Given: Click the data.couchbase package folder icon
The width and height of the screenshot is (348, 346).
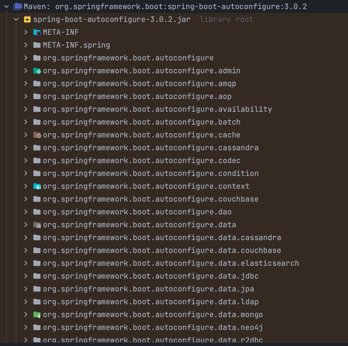Looking at the screenshot, I should click(x=37, y=250).
